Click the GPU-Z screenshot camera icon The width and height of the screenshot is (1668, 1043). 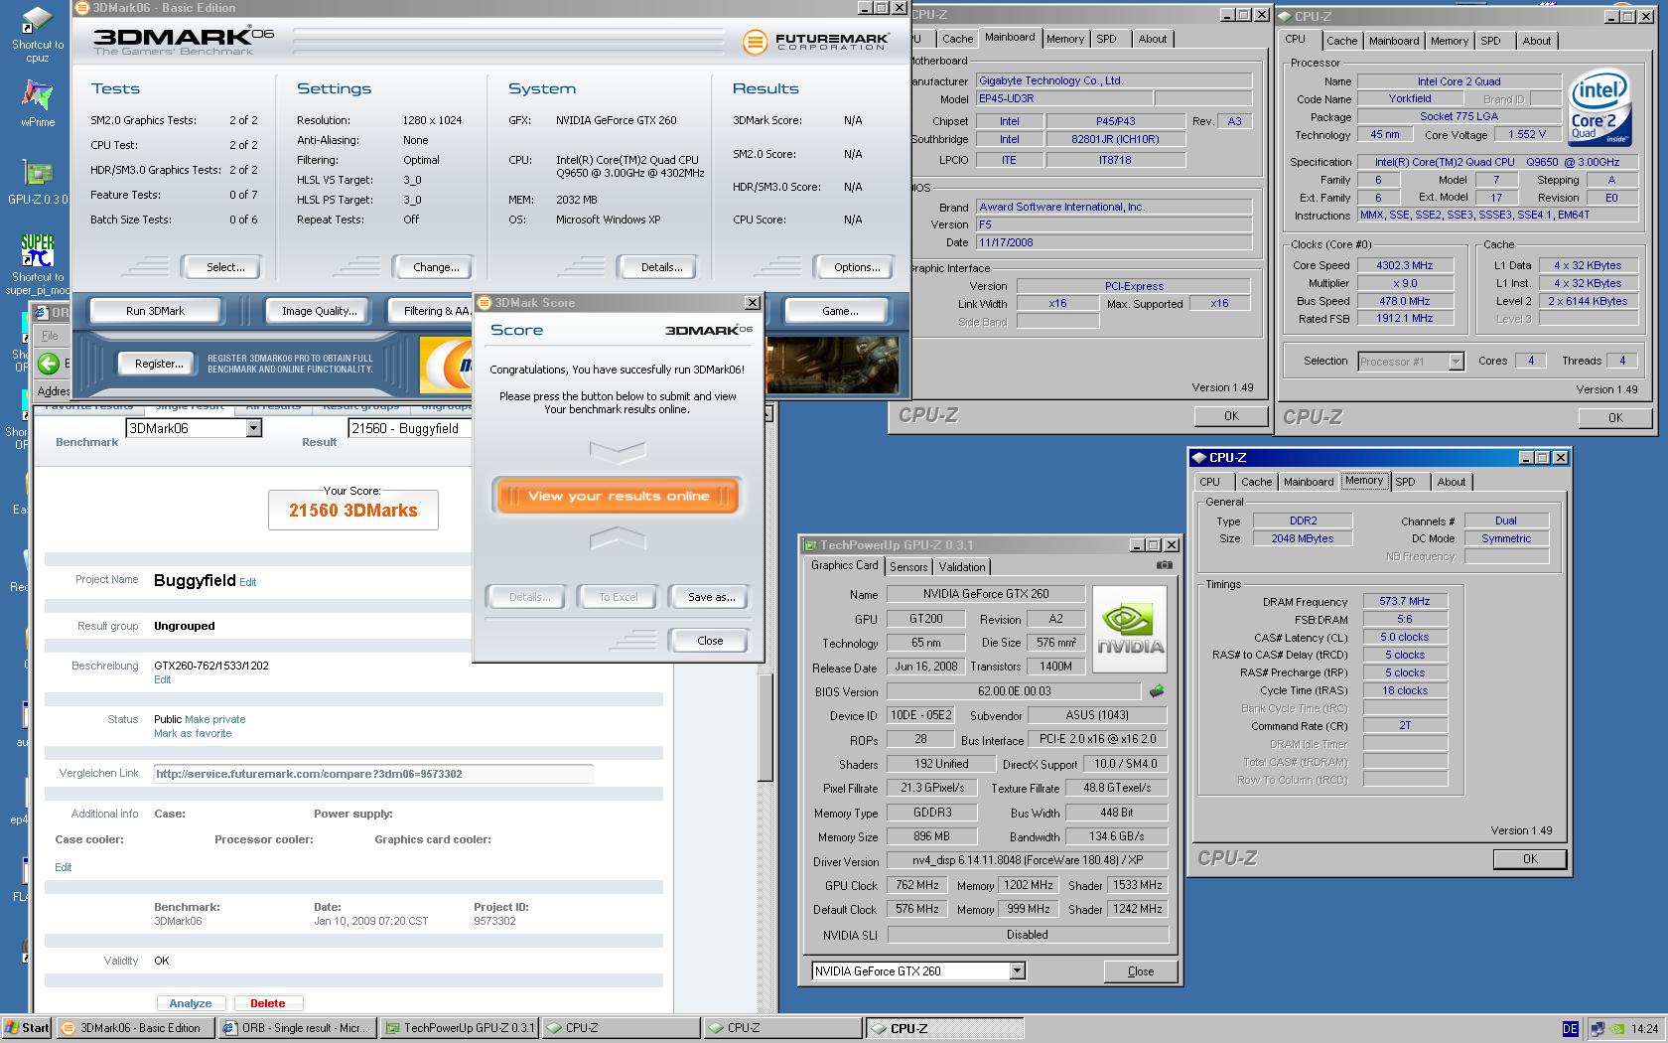(x=1164, y=565)
